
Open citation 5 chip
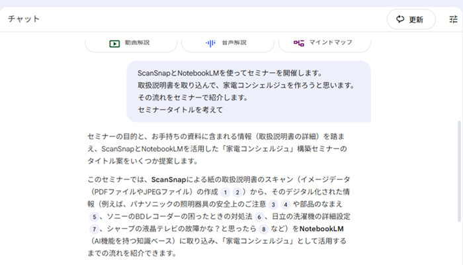[x=94, y=217]
